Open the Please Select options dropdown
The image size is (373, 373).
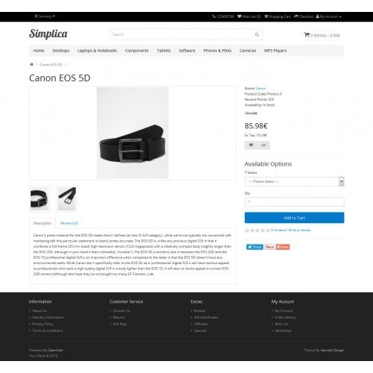point(295,181)
